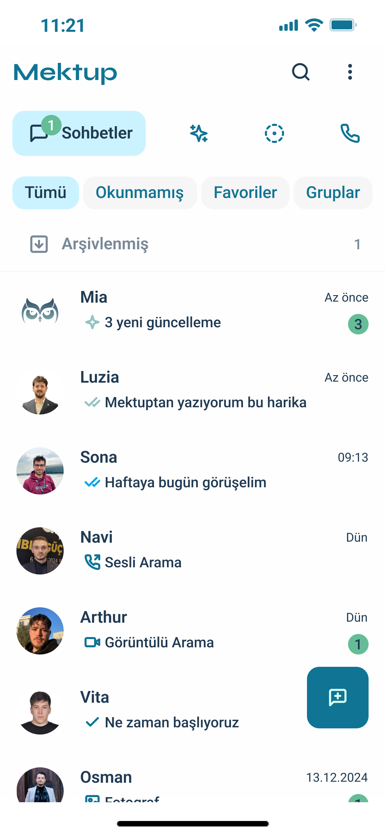Tap Vita's avatar photo

40,711
